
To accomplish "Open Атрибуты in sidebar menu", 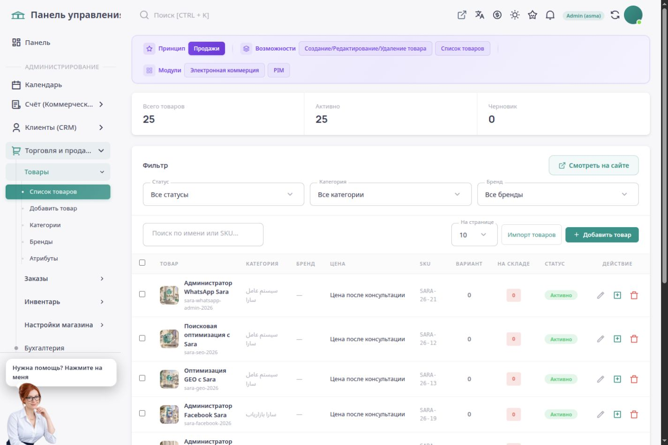I will 44,258.
